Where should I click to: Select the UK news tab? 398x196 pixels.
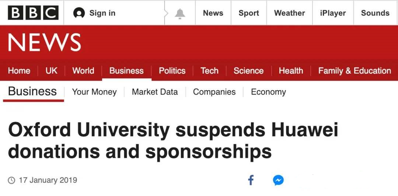(52, 71)
